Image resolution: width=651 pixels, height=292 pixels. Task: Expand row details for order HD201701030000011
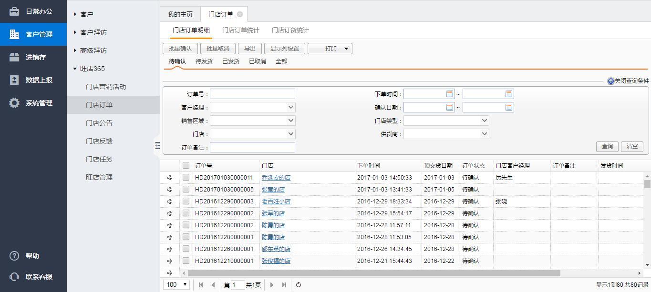pos(169,178)
